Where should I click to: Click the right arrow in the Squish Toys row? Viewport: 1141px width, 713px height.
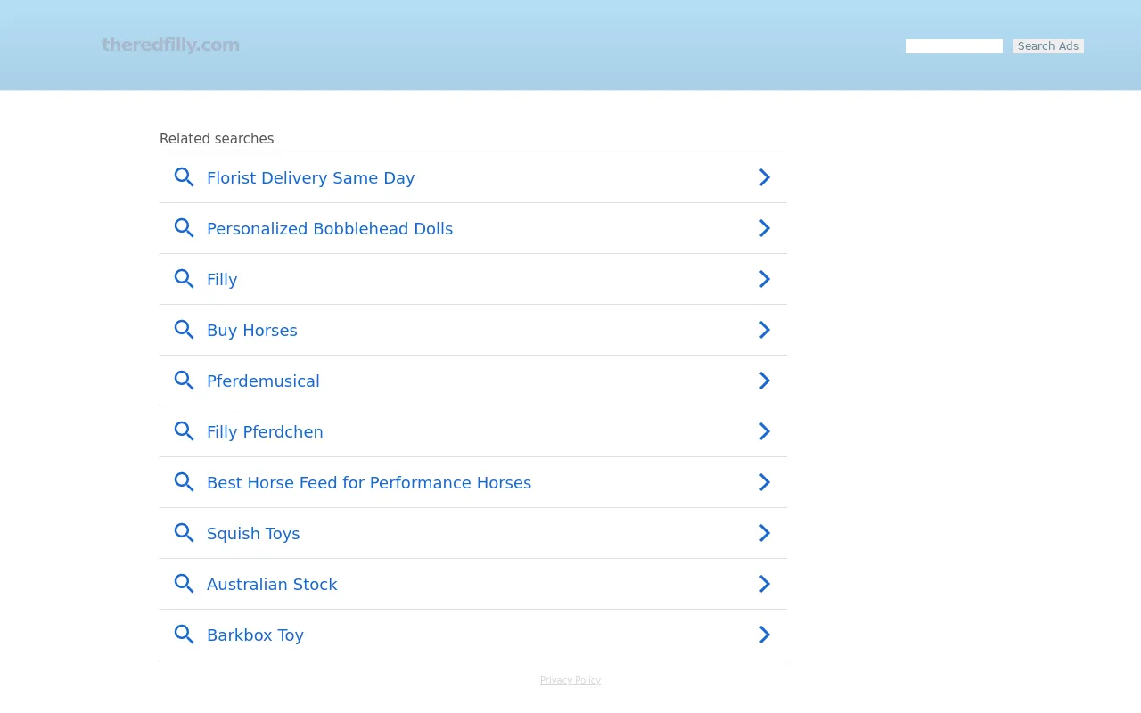click(765, 533)
